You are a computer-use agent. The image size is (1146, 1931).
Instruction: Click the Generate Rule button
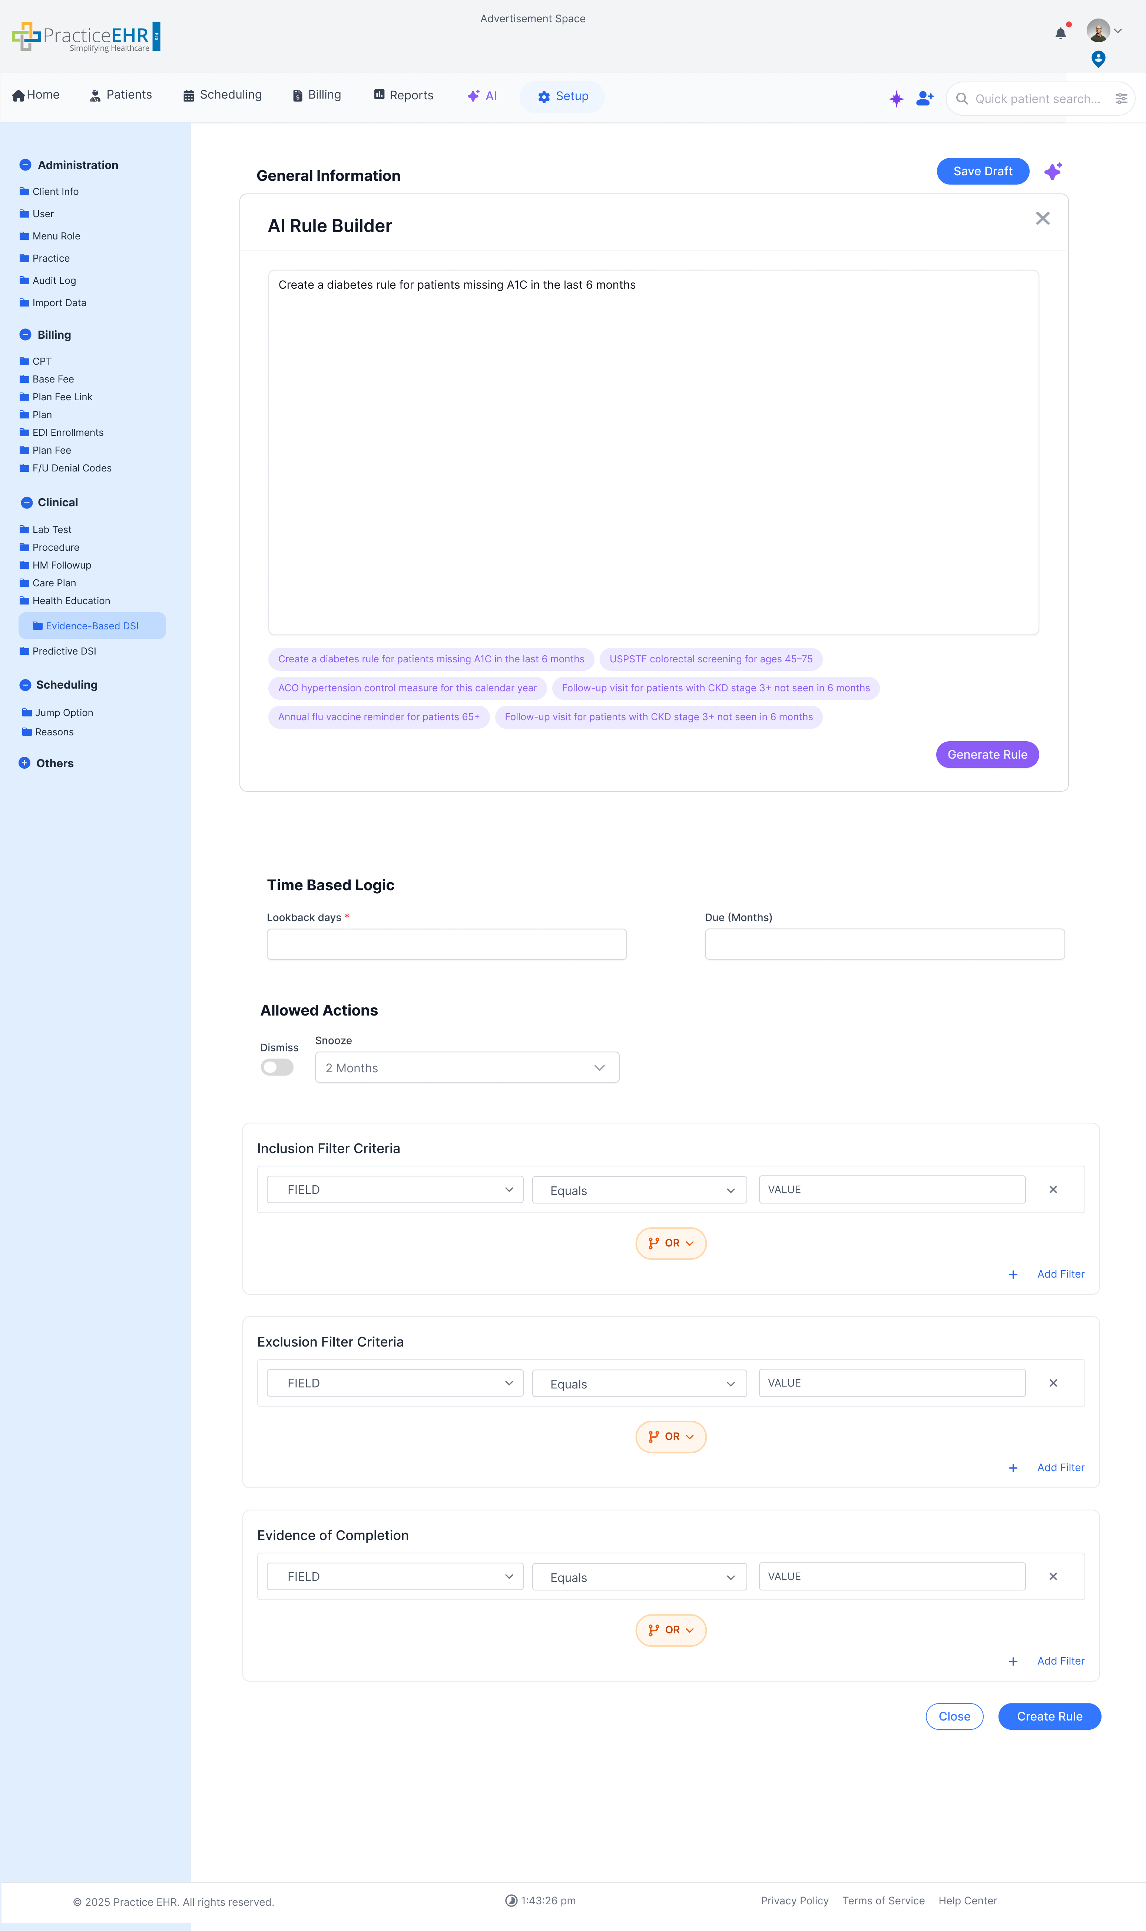(x=986, y=754)
